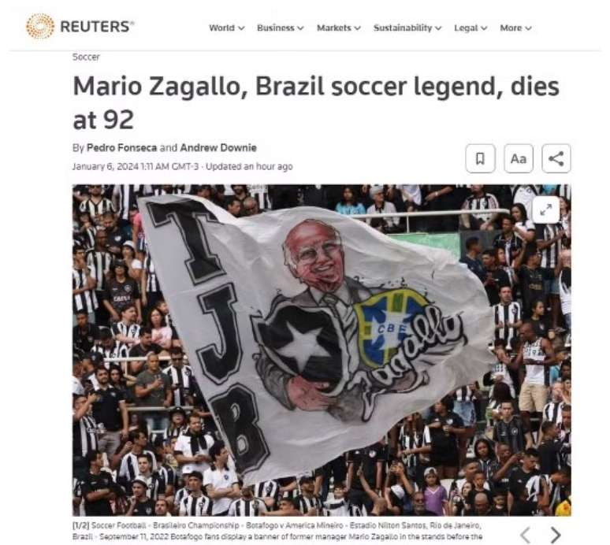Click the Mario Zagallo headline text

pyautogui.click(x=316, y=102)
